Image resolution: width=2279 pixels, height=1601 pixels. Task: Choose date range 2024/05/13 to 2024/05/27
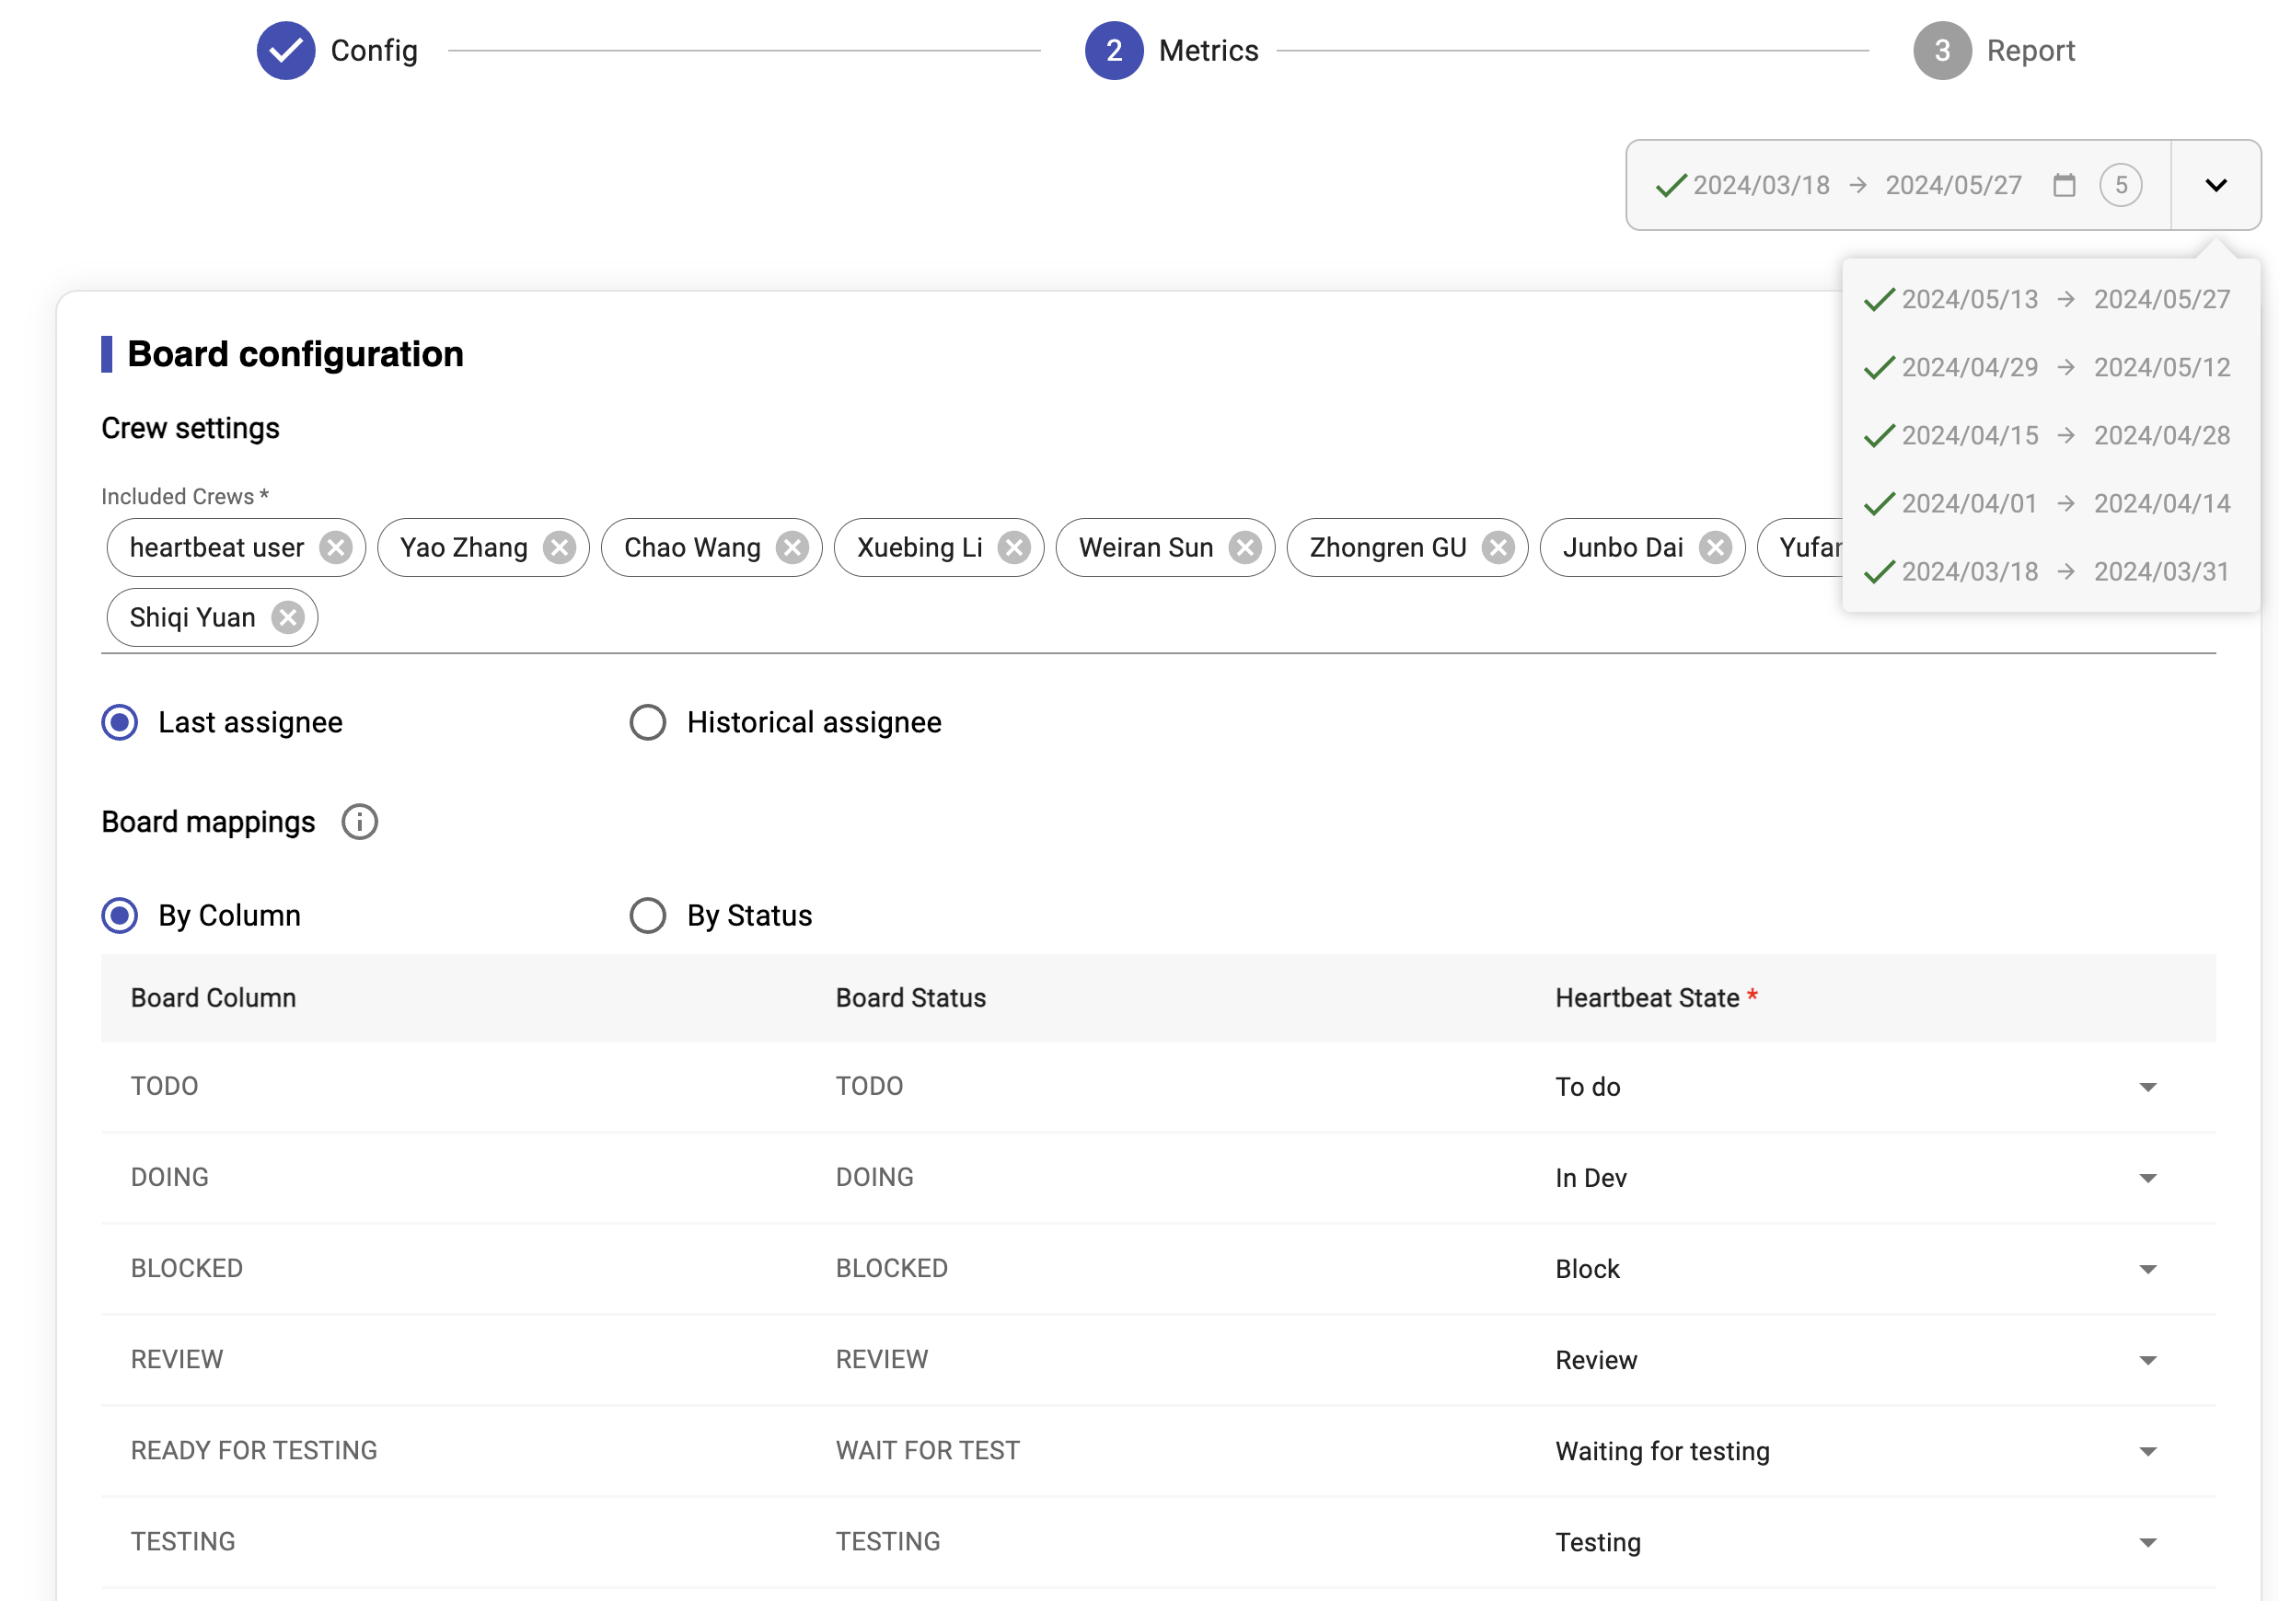coord(2049,300)
